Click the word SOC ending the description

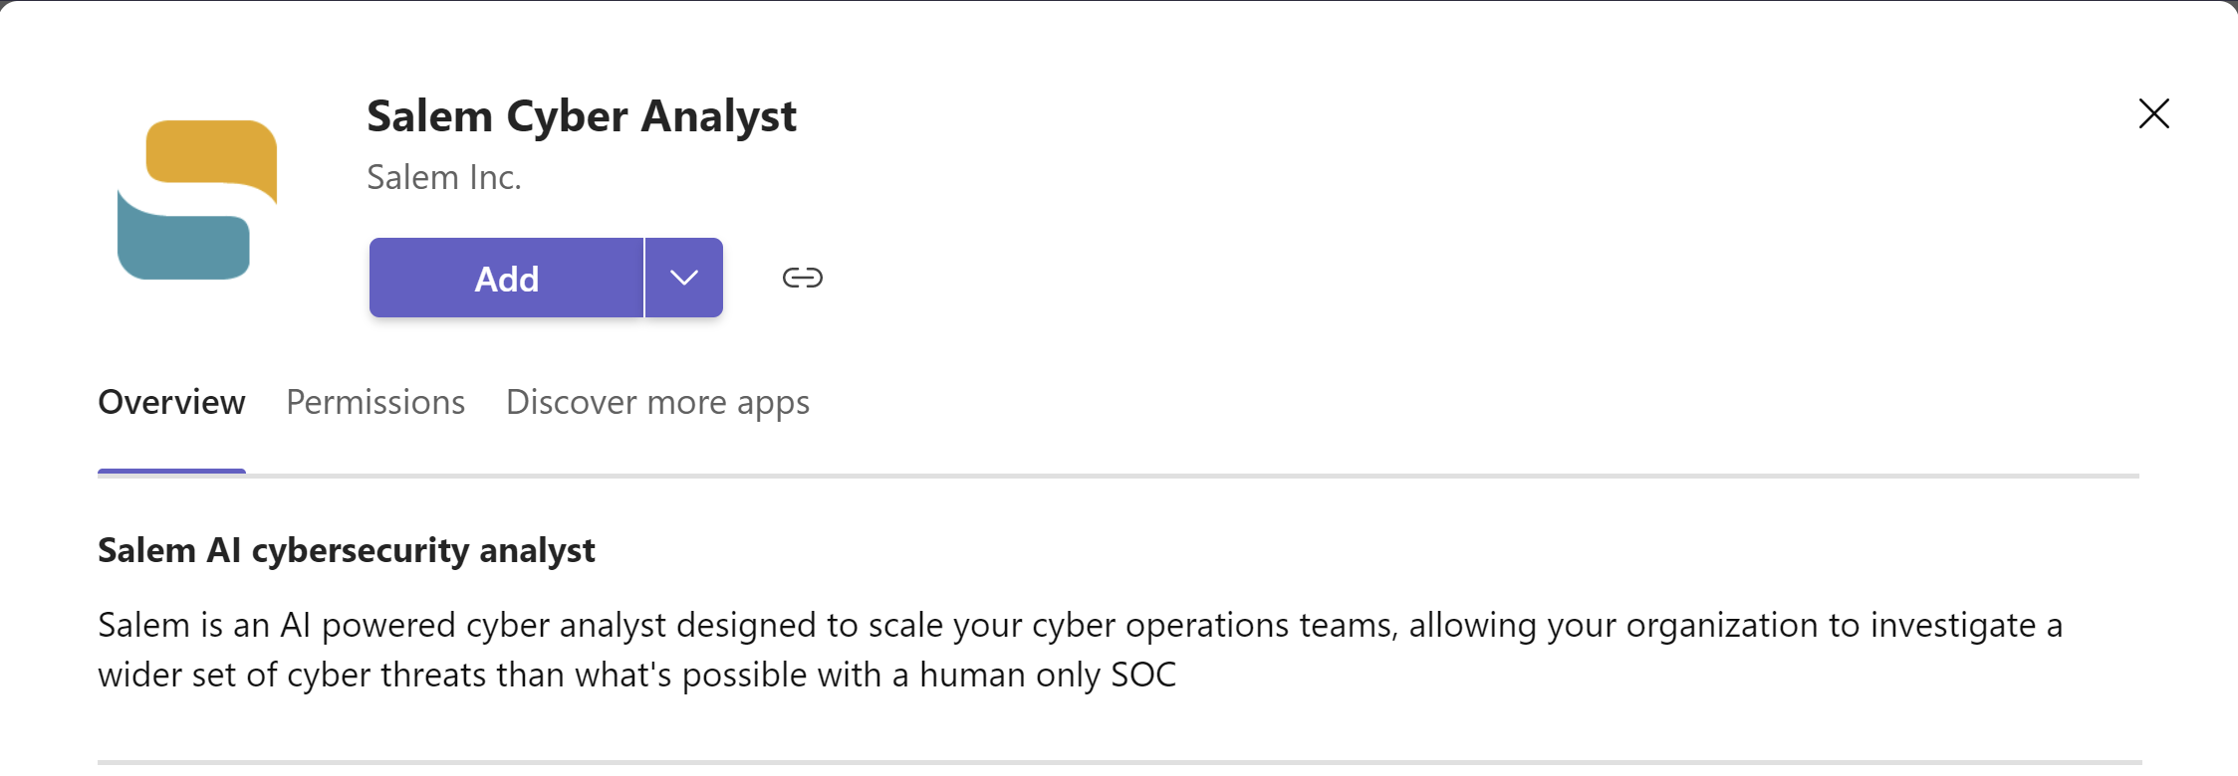click(1143, 675)
